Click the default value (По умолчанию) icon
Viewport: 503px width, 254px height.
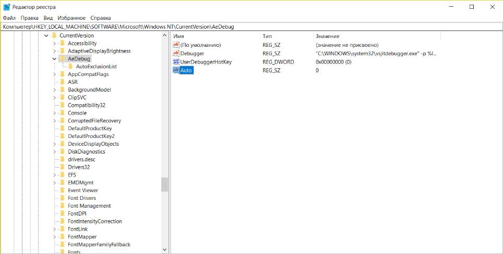tap(176, 45)
